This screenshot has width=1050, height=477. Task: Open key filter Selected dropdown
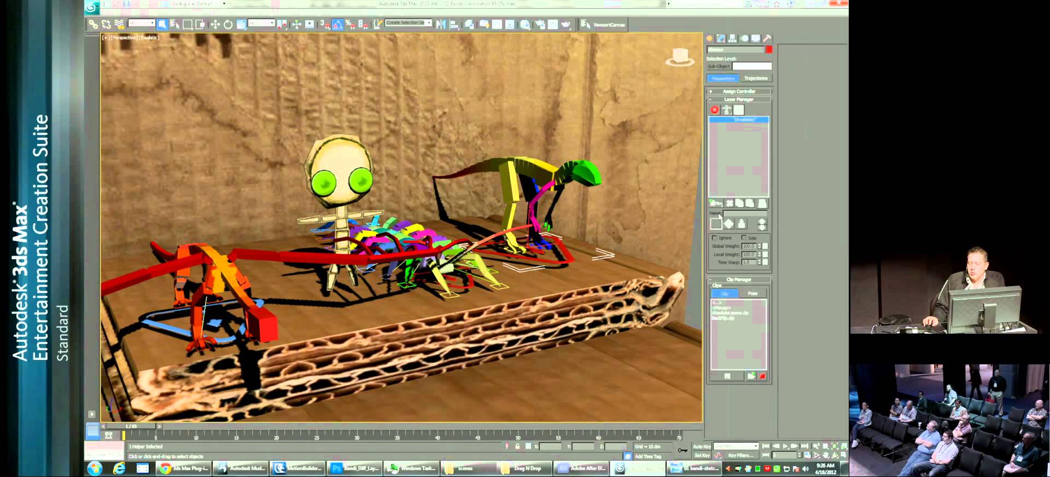point(736,446)
